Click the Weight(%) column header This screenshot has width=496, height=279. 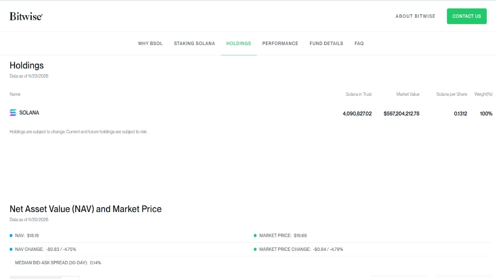(484, 94)
